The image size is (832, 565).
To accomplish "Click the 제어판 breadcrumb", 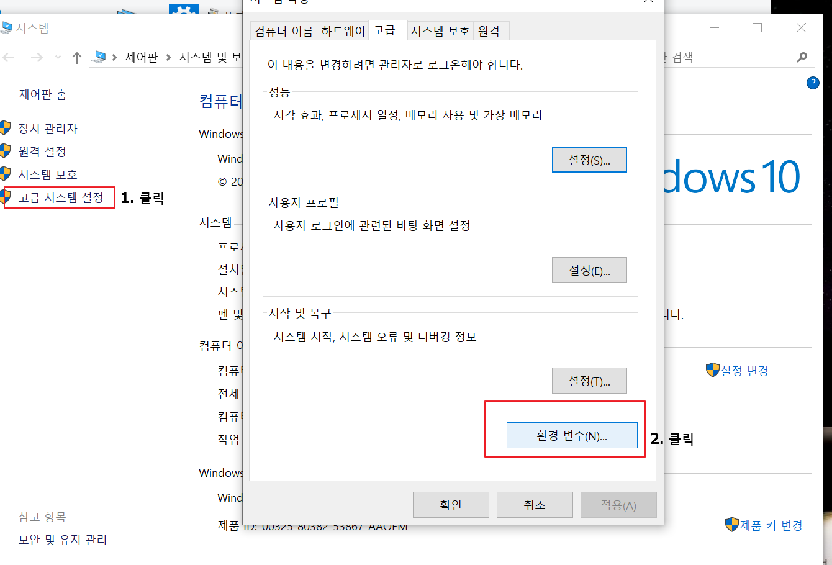I will coord(142,57).
